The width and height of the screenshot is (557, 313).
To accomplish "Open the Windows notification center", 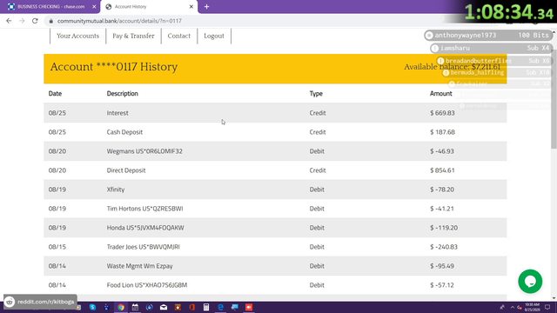I will (x=547, y=307).
